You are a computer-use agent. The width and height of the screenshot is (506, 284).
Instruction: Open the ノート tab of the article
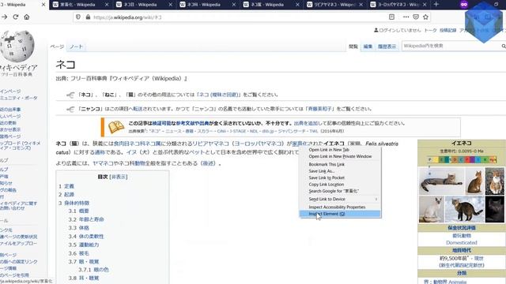pyautogui.click(x=76, y=47)
